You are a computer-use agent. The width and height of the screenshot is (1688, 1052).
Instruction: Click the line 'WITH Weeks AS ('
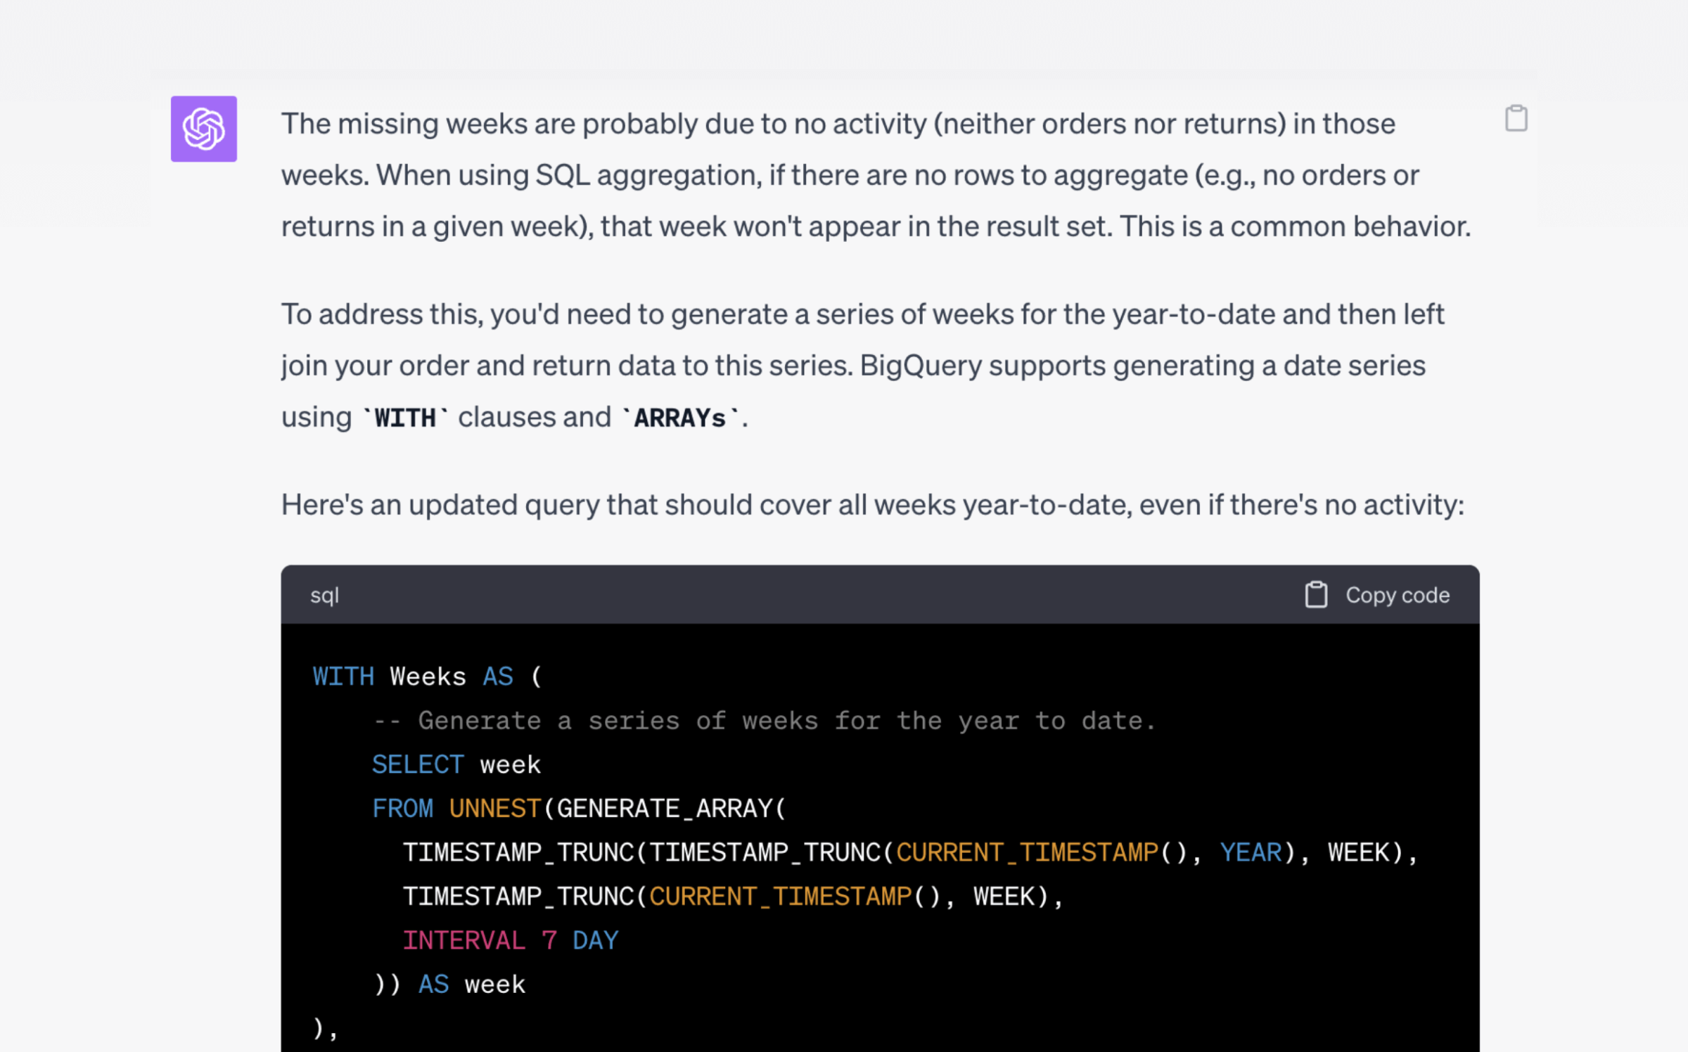point(428,676)
